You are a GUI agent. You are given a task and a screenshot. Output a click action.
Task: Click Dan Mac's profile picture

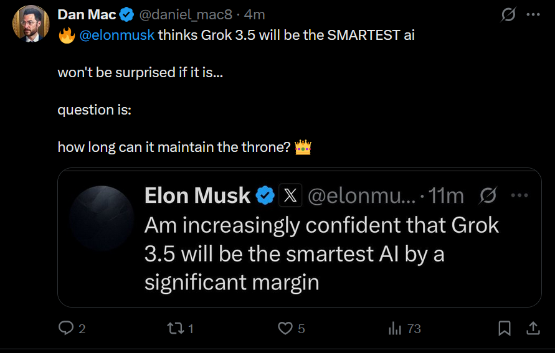click(31, 24)
